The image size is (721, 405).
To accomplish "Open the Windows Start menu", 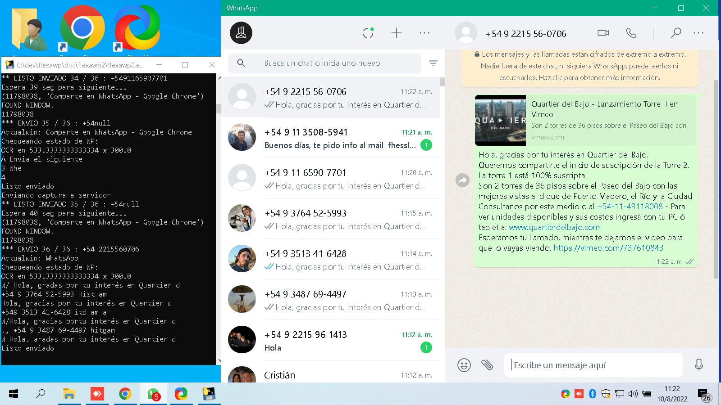I will pyautogui.click(x=14, y=394).
